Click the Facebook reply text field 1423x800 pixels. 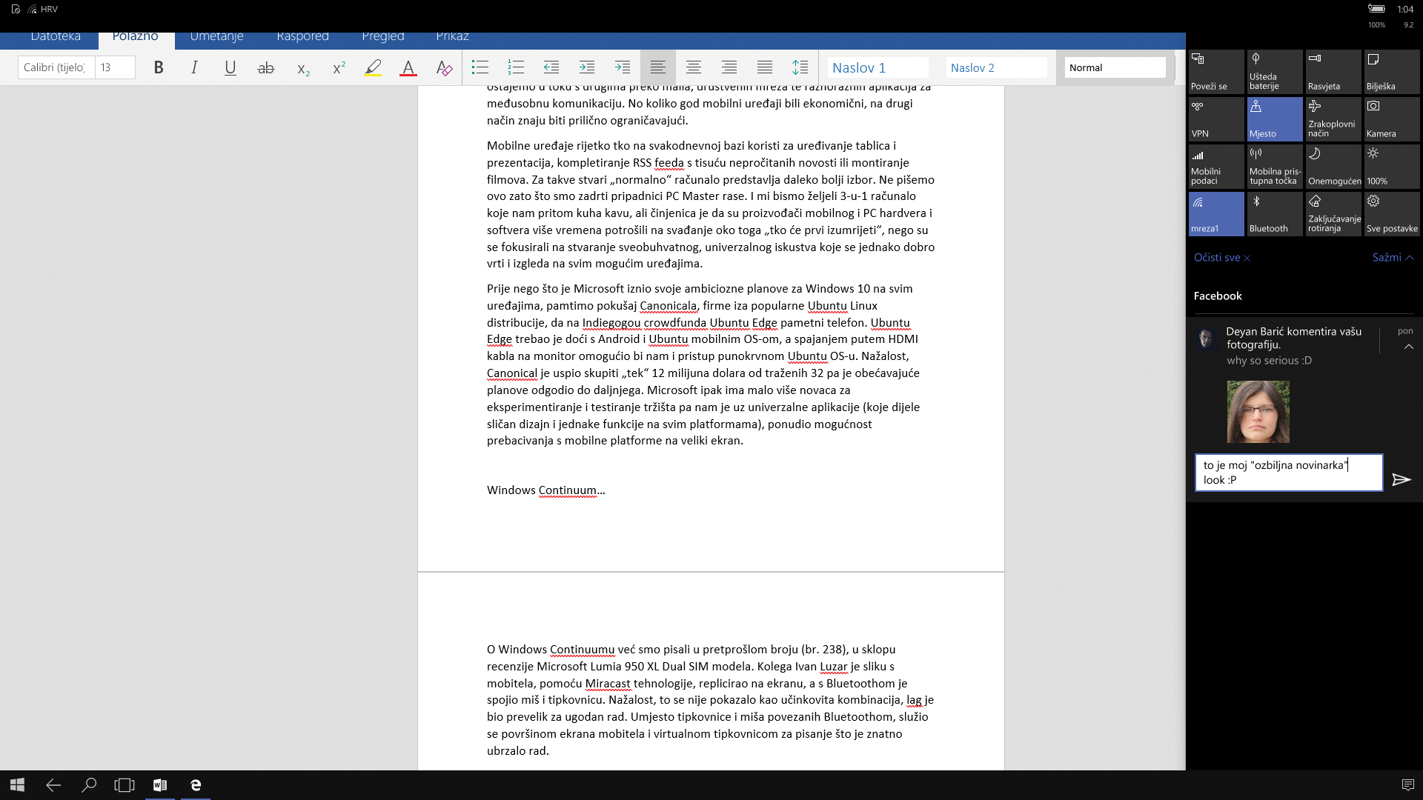[x=1289, y=473]
